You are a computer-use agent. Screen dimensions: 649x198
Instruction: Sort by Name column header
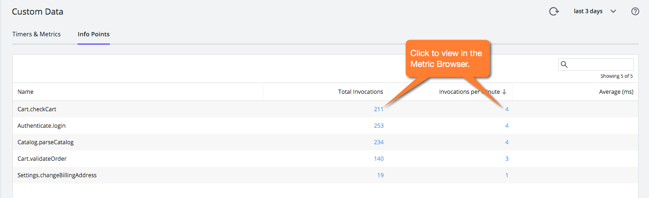[x=26, y=92]
